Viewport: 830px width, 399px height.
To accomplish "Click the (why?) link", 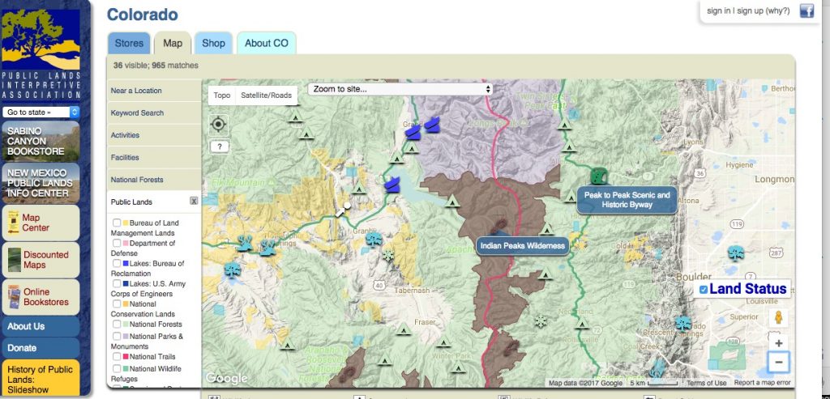I will pos(776,11).
